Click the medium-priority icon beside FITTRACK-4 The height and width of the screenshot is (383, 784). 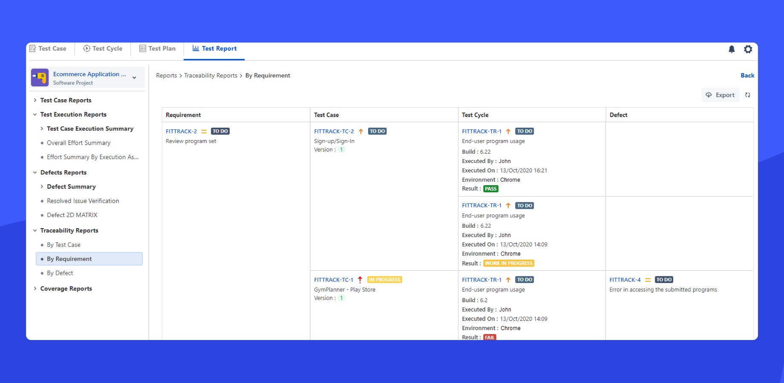[x=647, y=280]
